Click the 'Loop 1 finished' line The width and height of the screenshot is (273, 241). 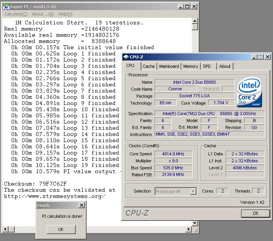tap(63, 54)
